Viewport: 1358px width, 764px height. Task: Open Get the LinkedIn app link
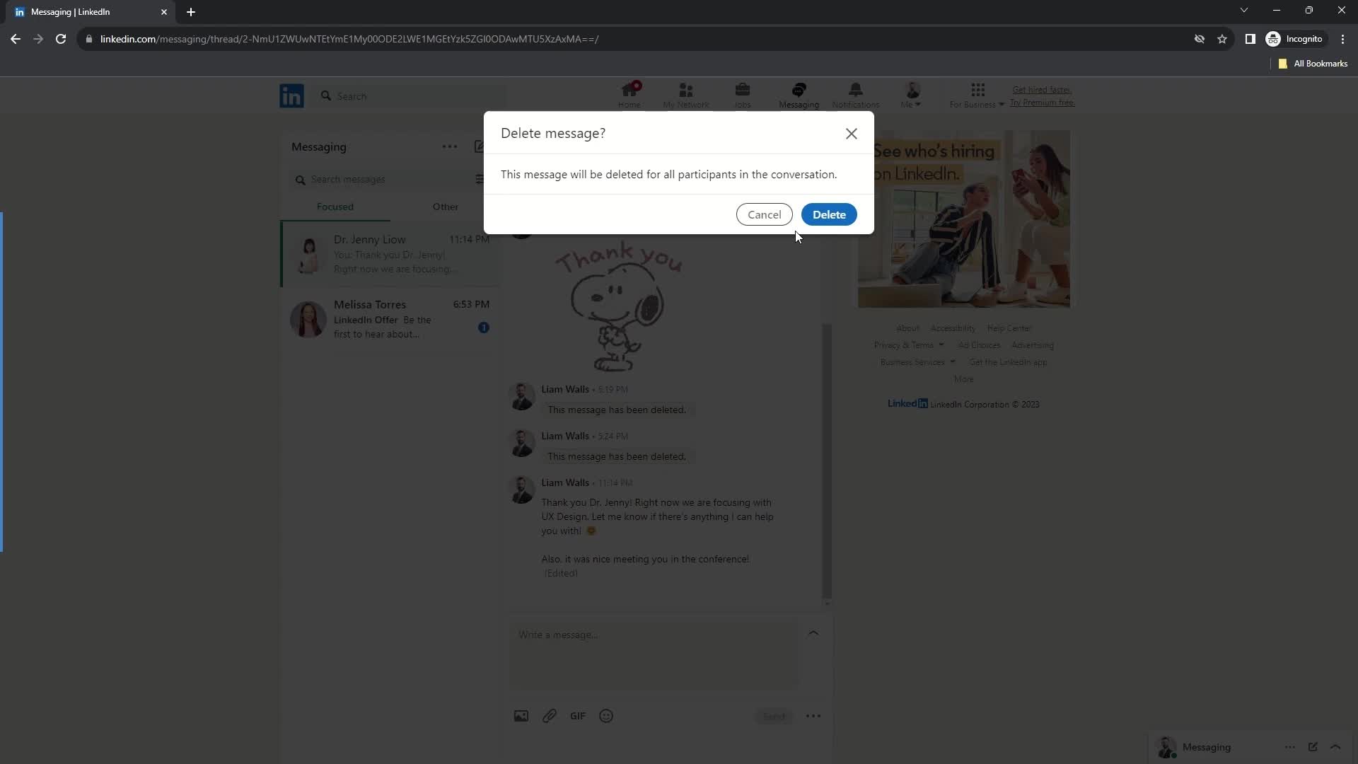coord(1008,362)
